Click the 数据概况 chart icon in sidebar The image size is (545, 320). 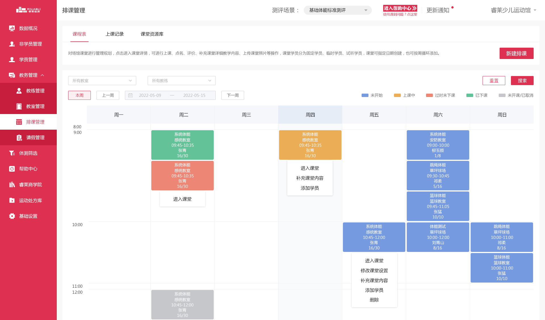(x=12, y=28)
